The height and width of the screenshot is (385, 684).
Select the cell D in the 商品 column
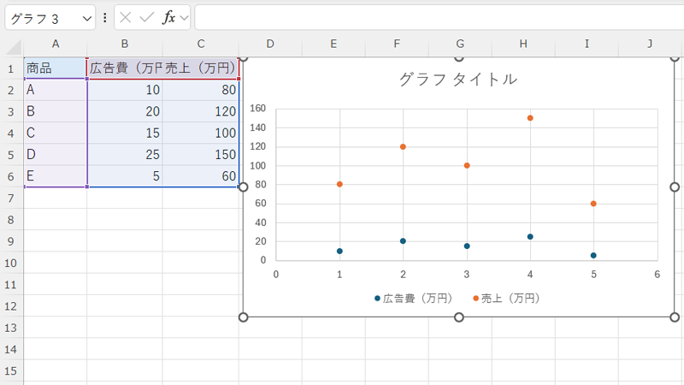pos(55,155)
